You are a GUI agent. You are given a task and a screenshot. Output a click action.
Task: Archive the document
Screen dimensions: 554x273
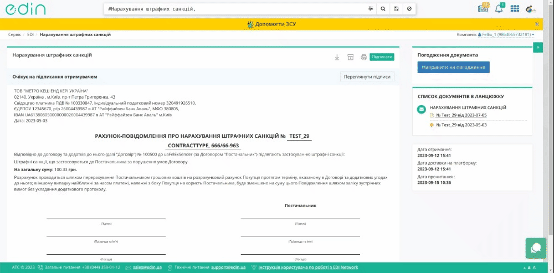point(350,57)
